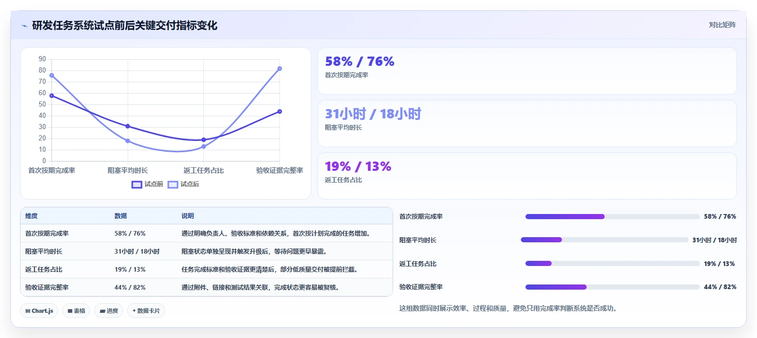
Task: Click the 试点前 data point at value 44
Action: pos(279,111)
